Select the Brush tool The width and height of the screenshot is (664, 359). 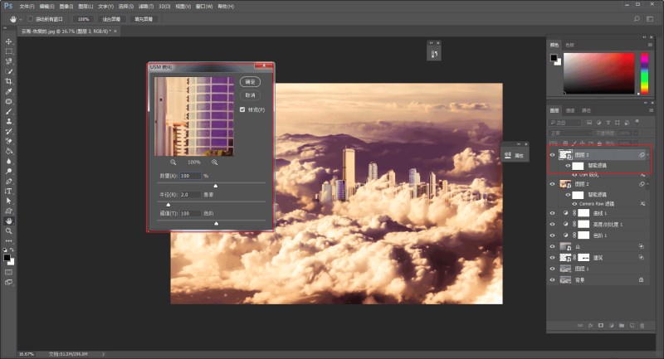tap(9, 111)
